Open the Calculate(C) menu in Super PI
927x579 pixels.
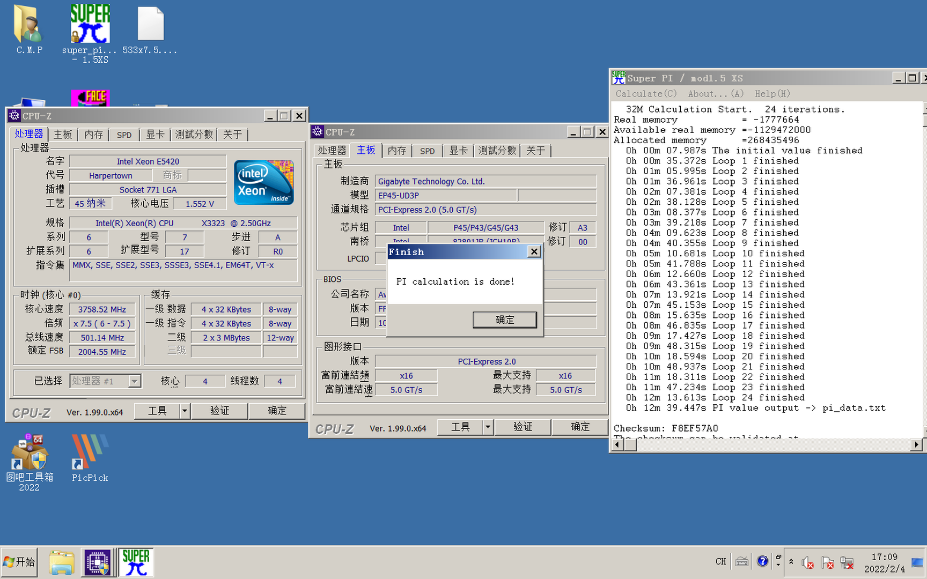tap(646, 94)
